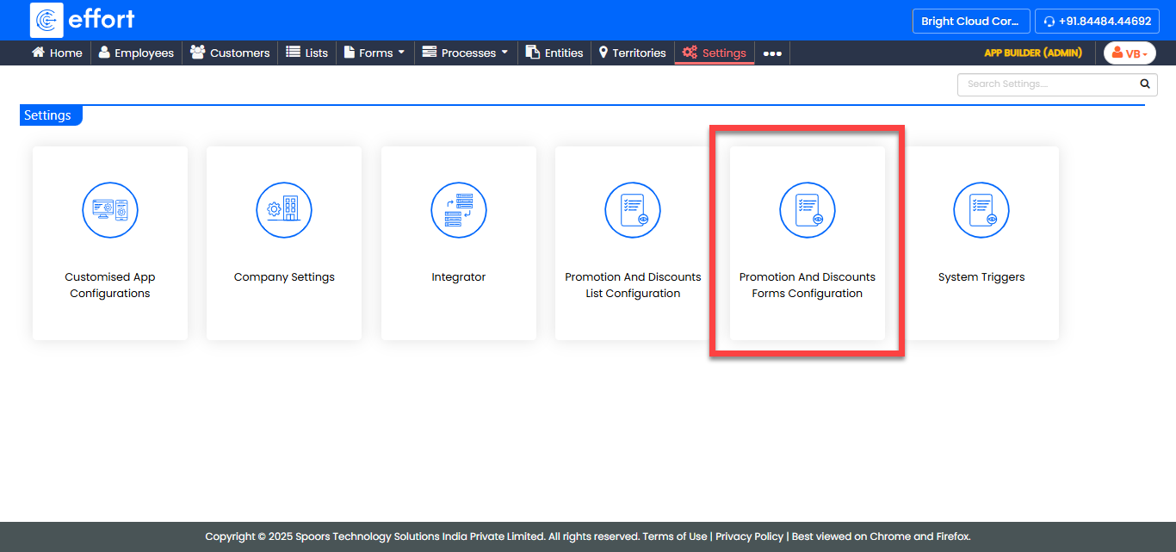Go to the Home tab
Image resolution: width=1176 pixels, height=552 pixels.
tap(57, 53)
